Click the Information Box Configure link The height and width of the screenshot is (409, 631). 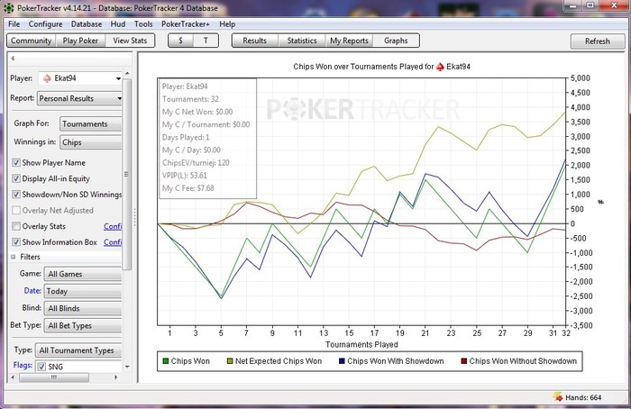point(113,242)
